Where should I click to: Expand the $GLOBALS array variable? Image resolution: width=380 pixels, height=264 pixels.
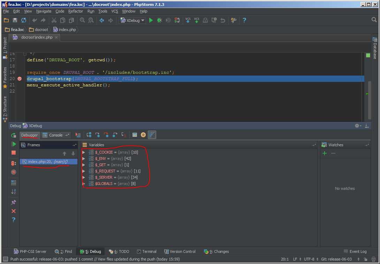pyautogui.click(x=84, y=184)
